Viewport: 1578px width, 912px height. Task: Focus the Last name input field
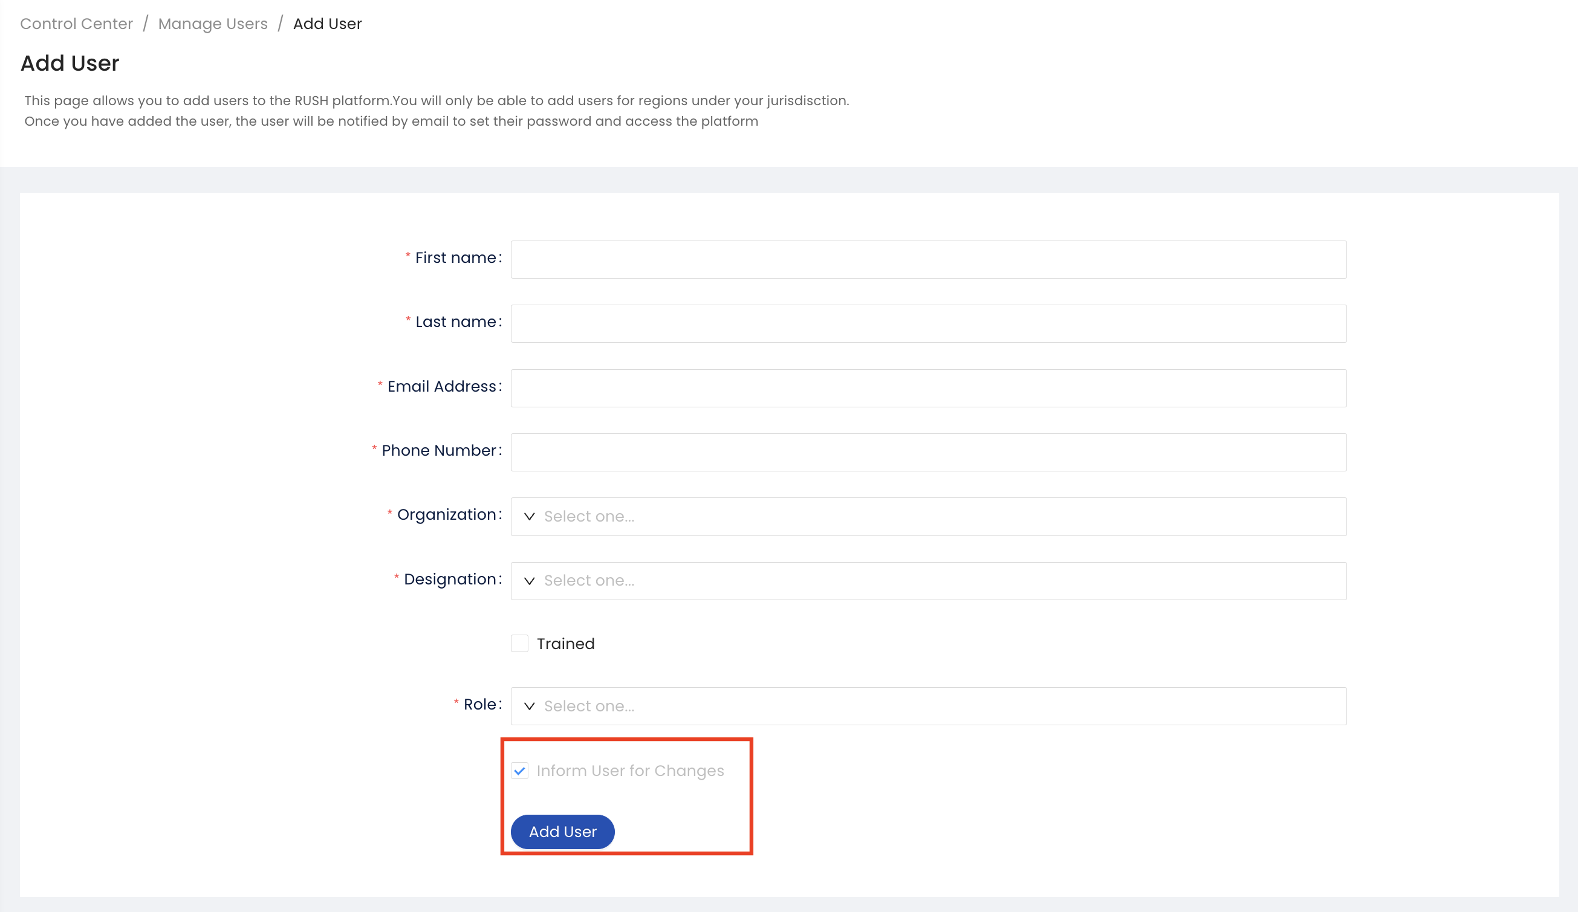(x=929, y=323)
